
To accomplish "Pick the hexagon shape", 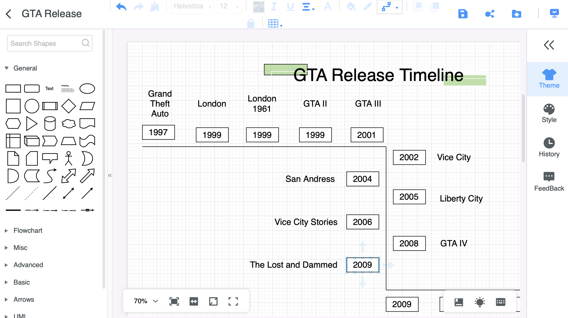I will pyautogui.click(x=13, y=123).
